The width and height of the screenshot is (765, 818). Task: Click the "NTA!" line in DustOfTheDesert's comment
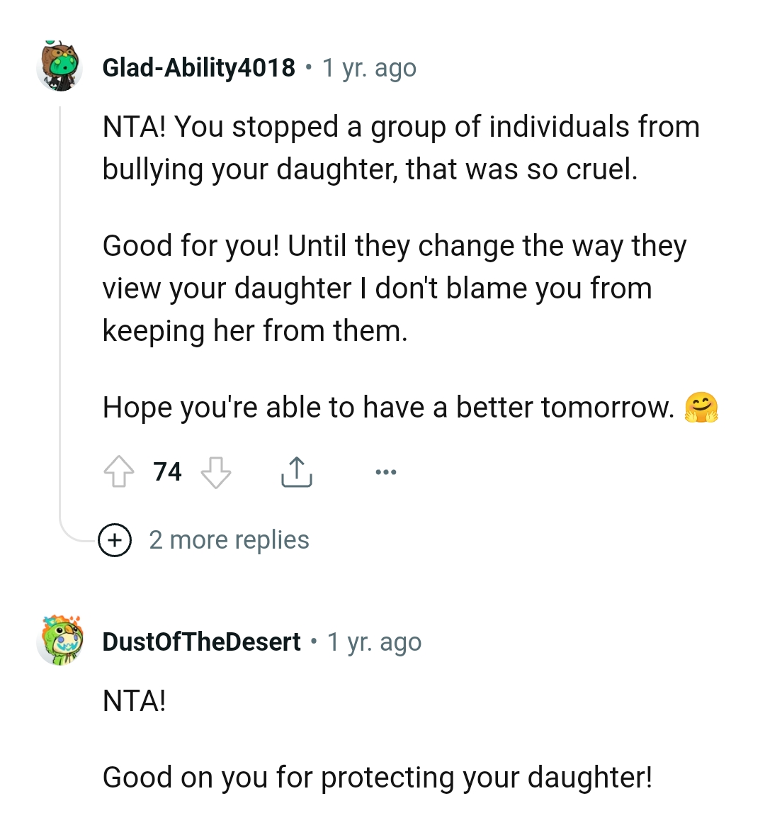click(x=135, y=701)
